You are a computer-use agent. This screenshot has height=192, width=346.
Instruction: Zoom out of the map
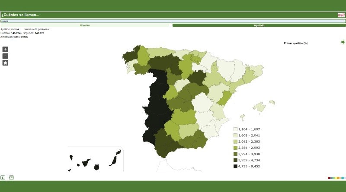point(5,56)
